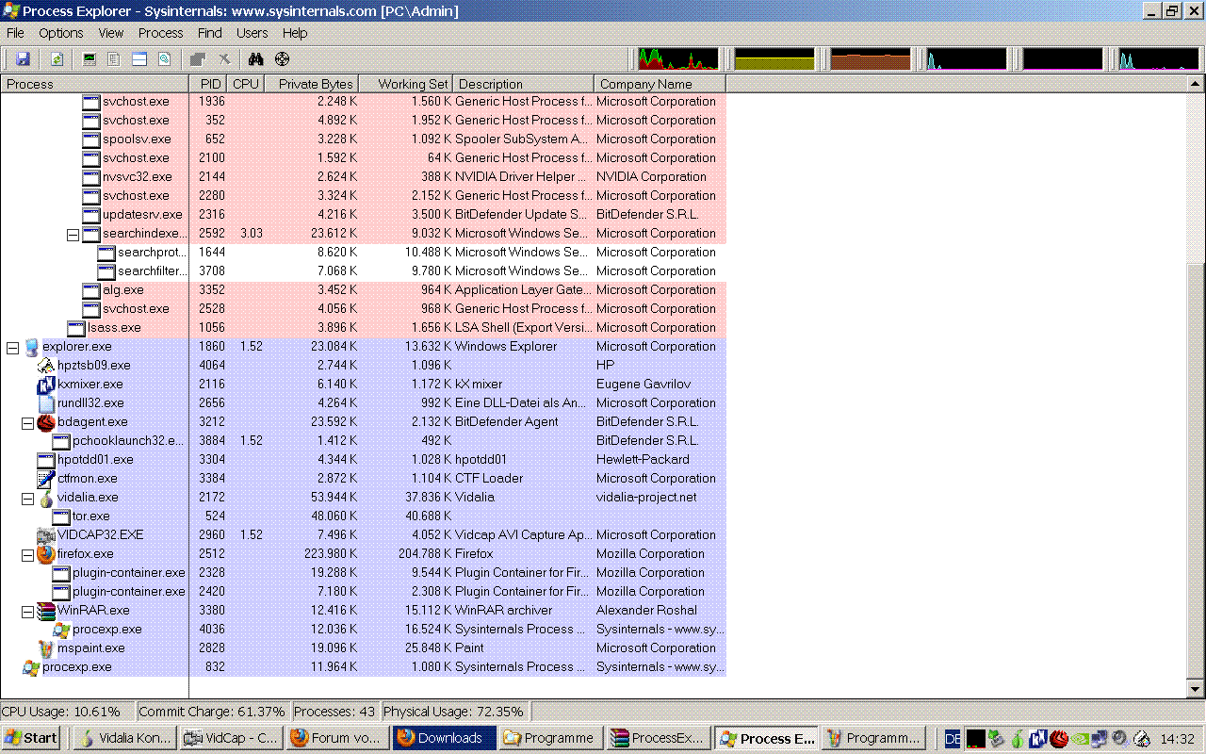
Task: Click the Start button
Action: (x=31, y=738)
